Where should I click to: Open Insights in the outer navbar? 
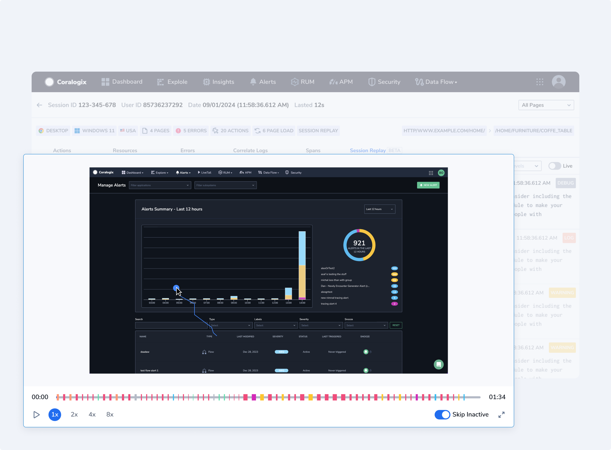(218, 82)
